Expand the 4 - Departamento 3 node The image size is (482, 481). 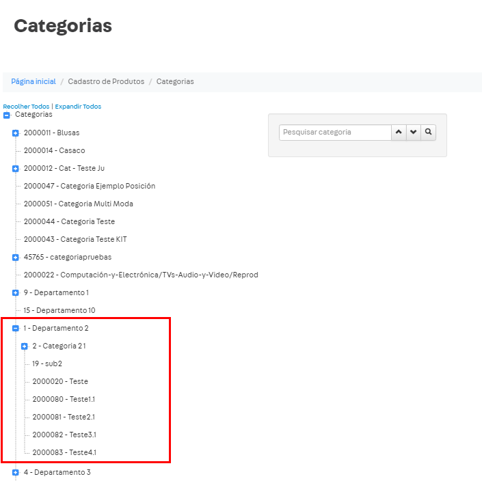[x=16, y=472]
